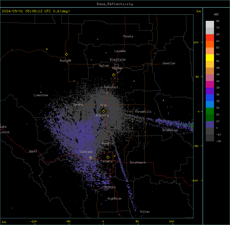Click the 45 value on dBZ scale
The height and width of the screenshot is (225, 230).
218,74
